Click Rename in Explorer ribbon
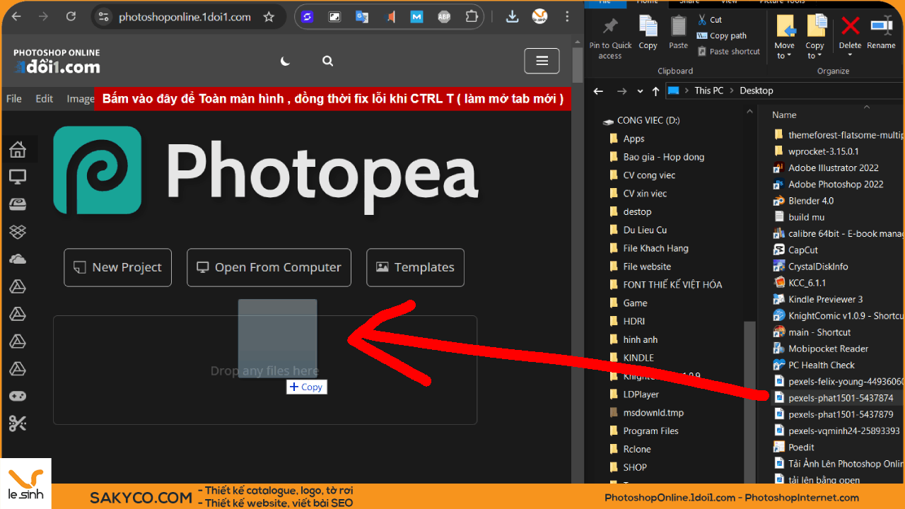This screenshot has width=905, height=509. [x=881, y=33]
